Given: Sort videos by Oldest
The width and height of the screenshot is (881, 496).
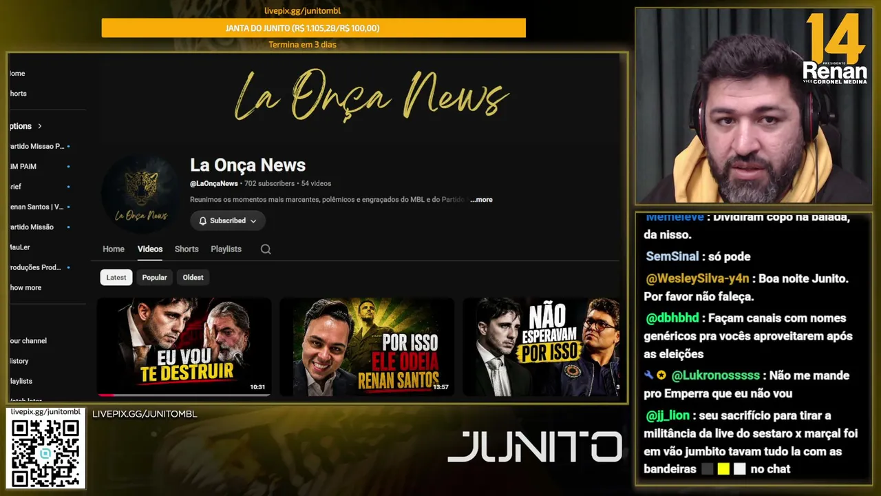Looking at the screenshot, I should coord(193,278).
